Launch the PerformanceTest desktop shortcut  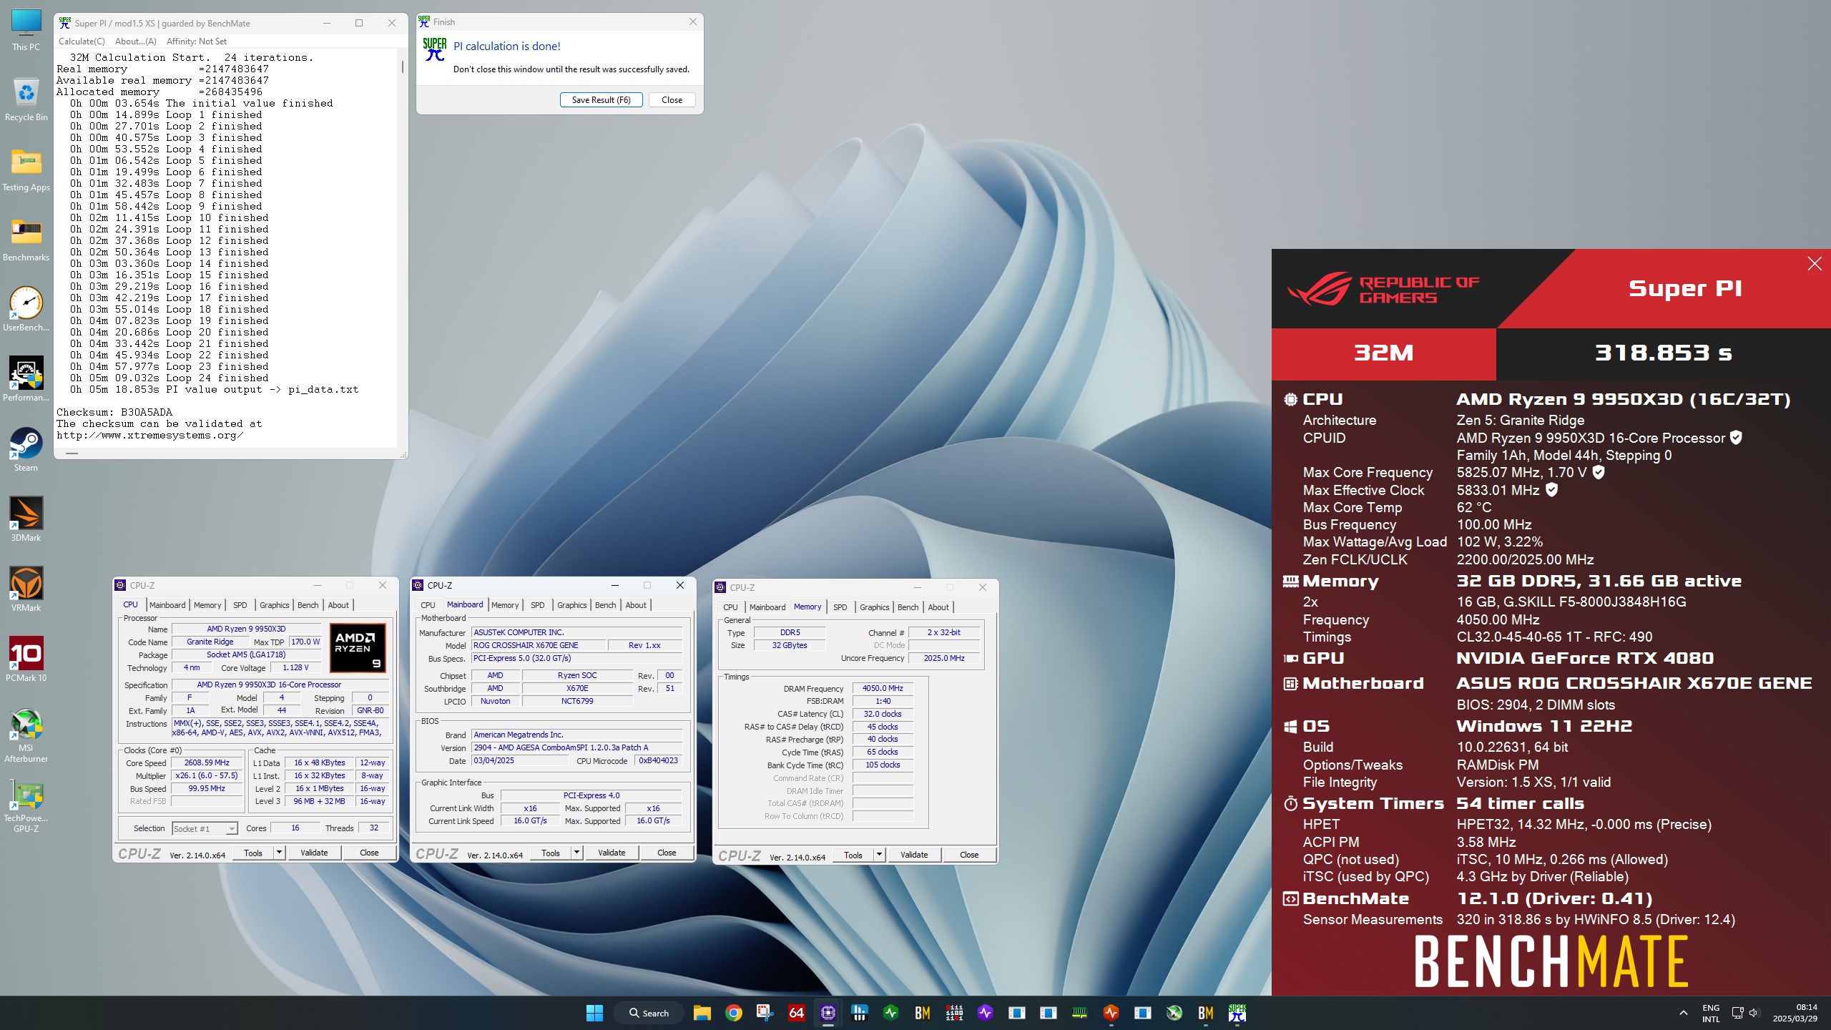[26, 379]
